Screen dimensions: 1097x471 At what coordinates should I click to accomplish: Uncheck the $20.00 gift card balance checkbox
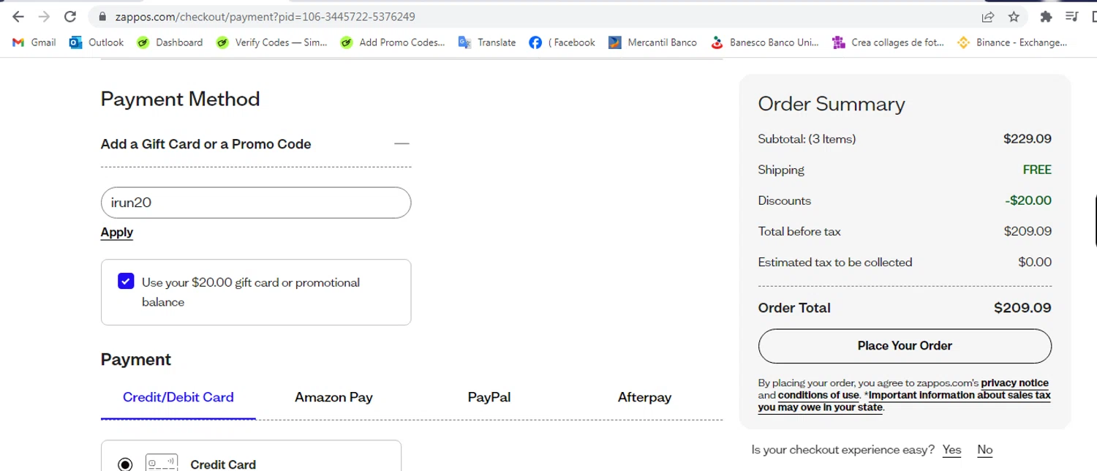pyautogui.click(x=126, y=282)
